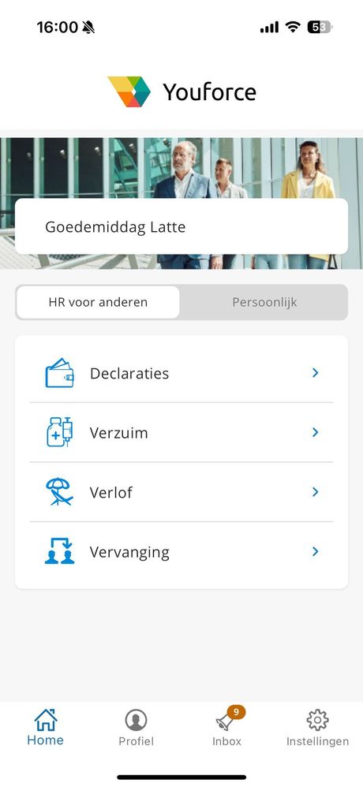Expand Verlof with its chevron arrow
Viewport: 363px width, 787px height.
(x=316, y=492)
